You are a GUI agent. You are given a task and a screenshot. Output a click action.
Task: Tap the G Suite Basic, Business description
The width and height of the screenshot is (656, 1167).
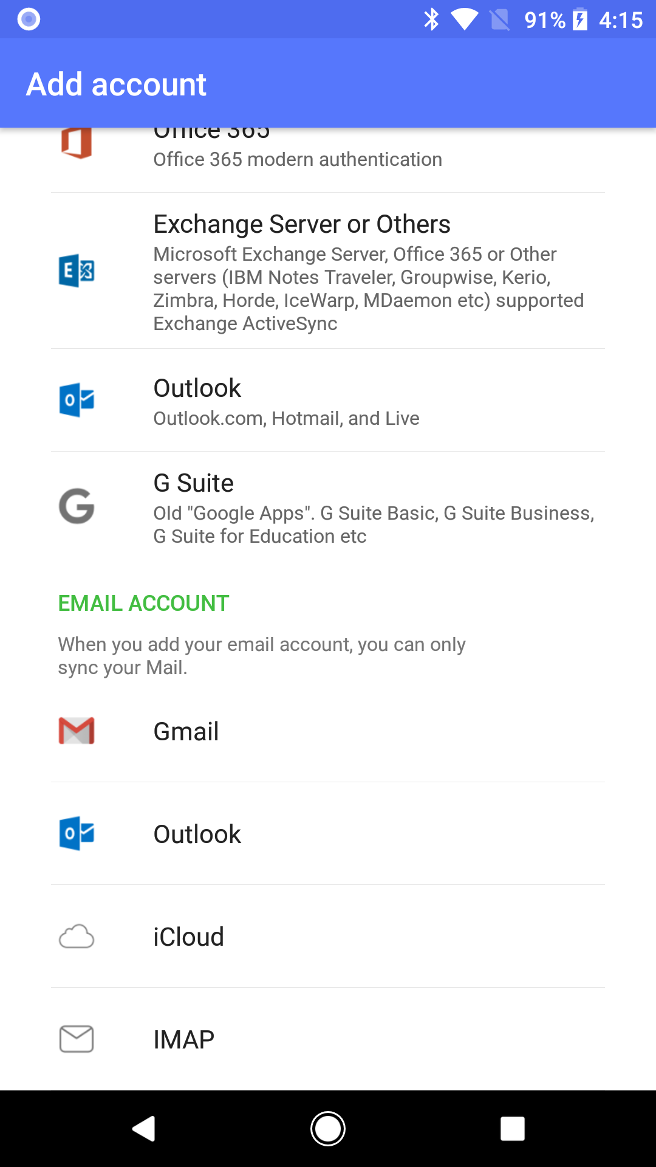coord(374,525)
